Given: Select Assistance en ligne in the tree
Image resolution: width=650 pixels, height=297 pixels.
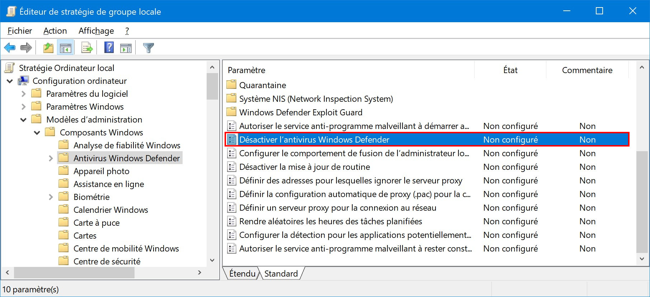Looking at the screenshot, I should click(109, 184).
